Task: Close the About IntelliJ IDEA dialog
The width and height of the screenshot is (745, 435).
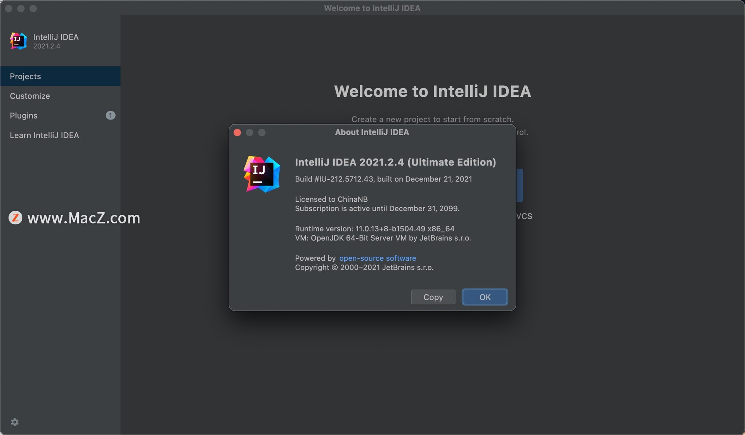Action: pyautogui.click(x=237, y=132)
